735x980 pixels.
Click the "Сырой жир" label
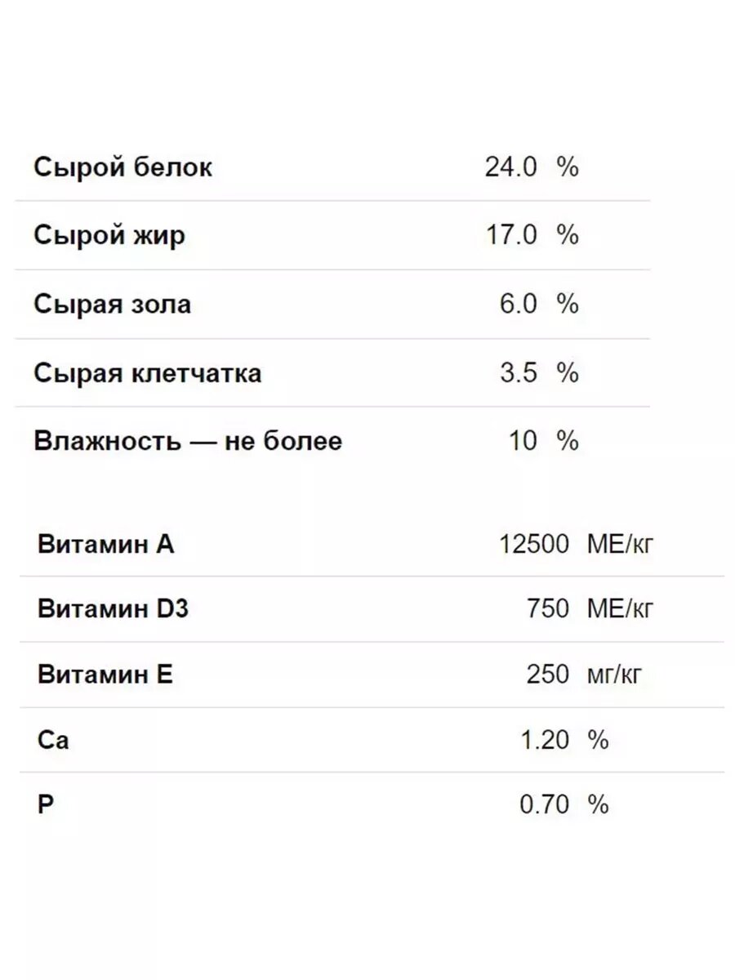[109, 236]
